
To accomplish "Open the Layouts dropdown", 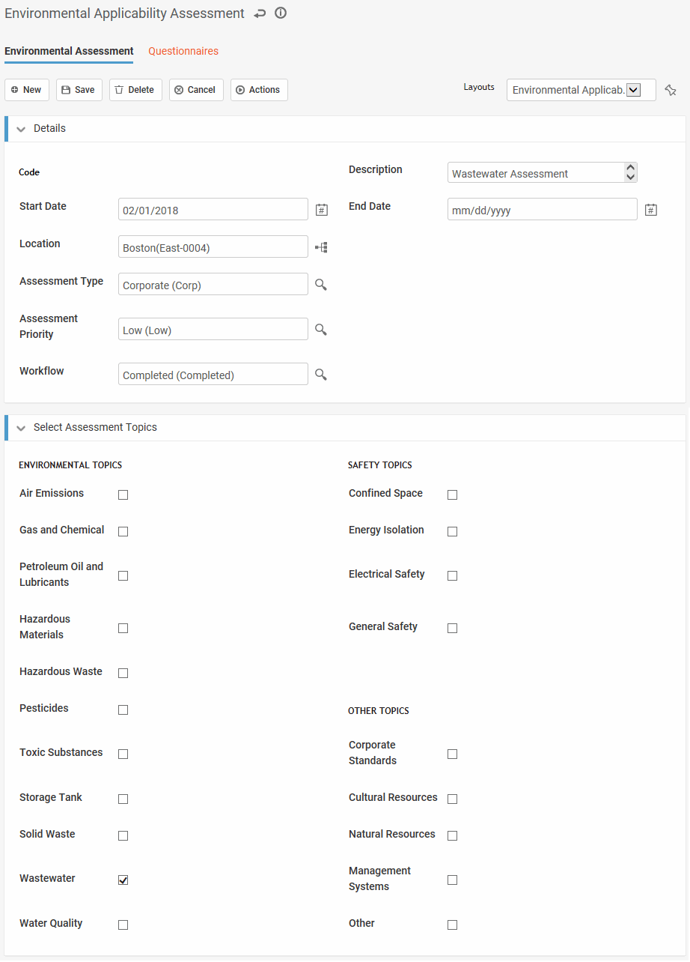I will pos(581,90).
